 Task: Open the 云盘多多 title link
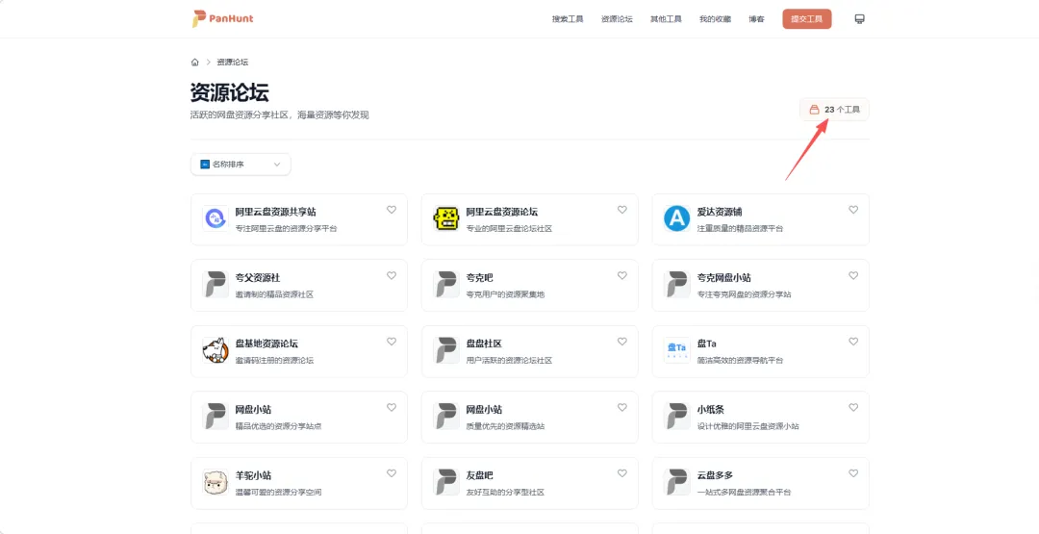[715, 475]
